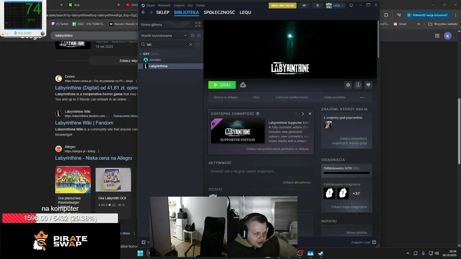The width and height of the screenshot is (461, 259).
Task: Open the Gry menu
Action: [x=190, y=5]
